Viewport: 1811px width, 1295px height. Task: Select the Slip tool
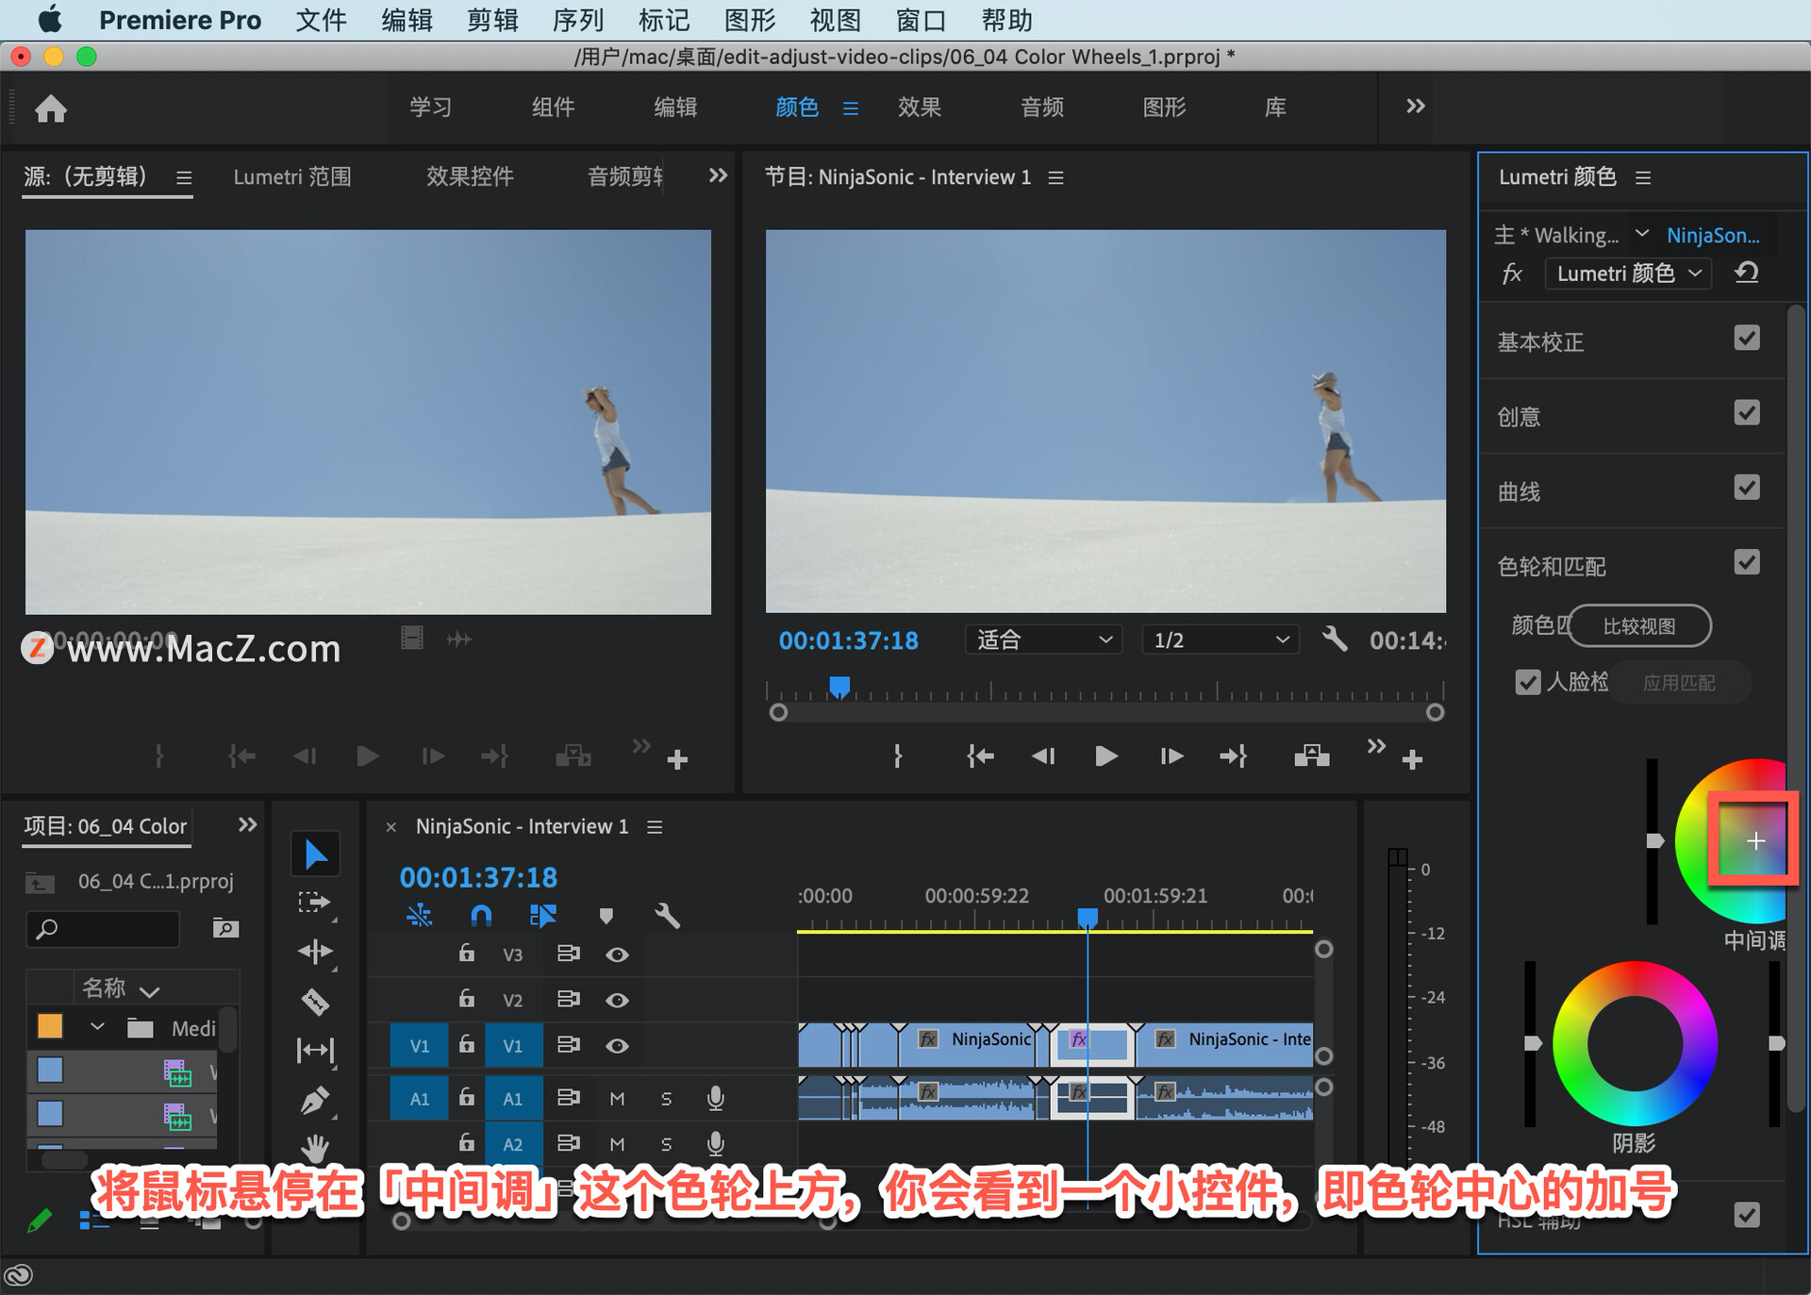[x=315, y=1050]
